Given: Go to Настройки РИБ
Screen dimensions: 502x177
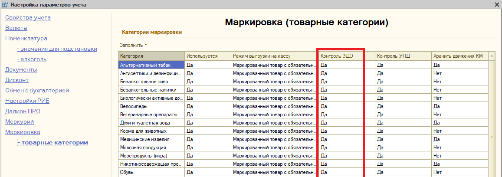Looking at the screenshot, I should coord(25,101).
